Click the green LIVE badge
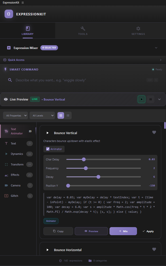The image size is (166, 266). (35, 99)
